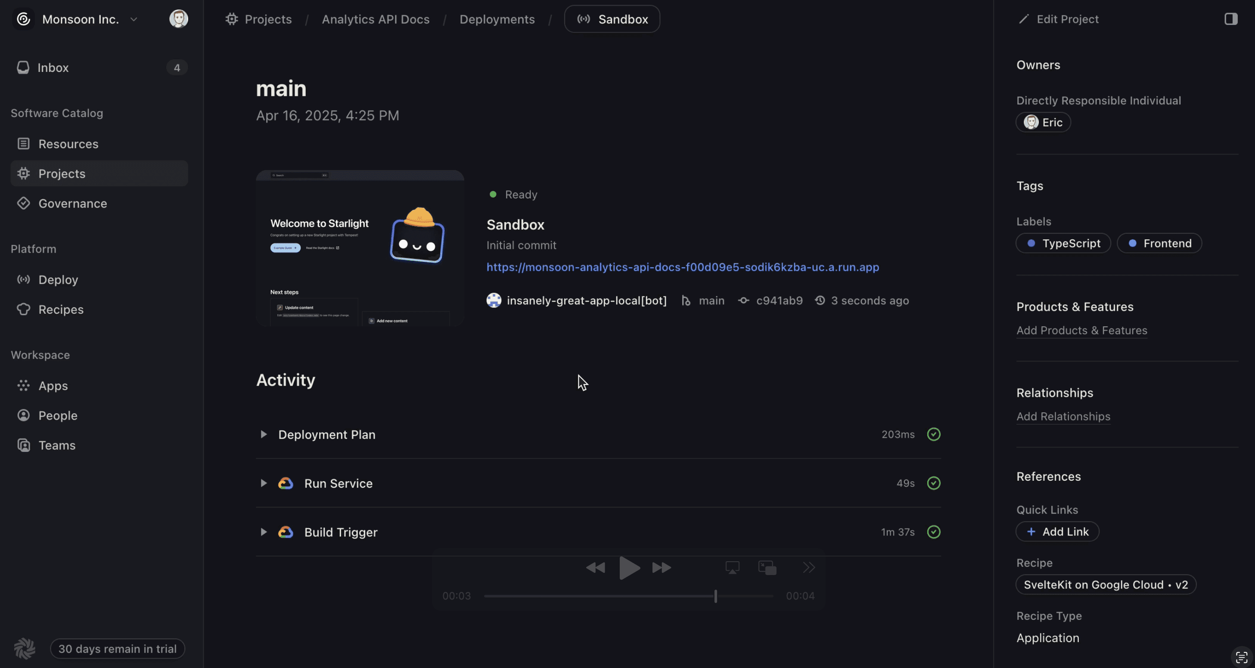Expand more video controls chevron
This screenshot has width=1255, height=668.
[809, 568]
